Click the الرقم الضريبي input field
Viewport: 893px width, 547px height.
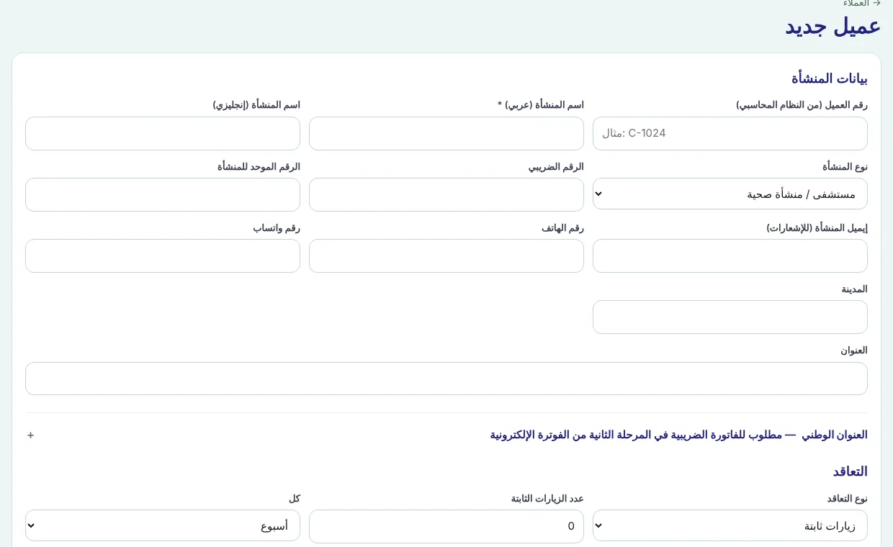click(447, 194)
